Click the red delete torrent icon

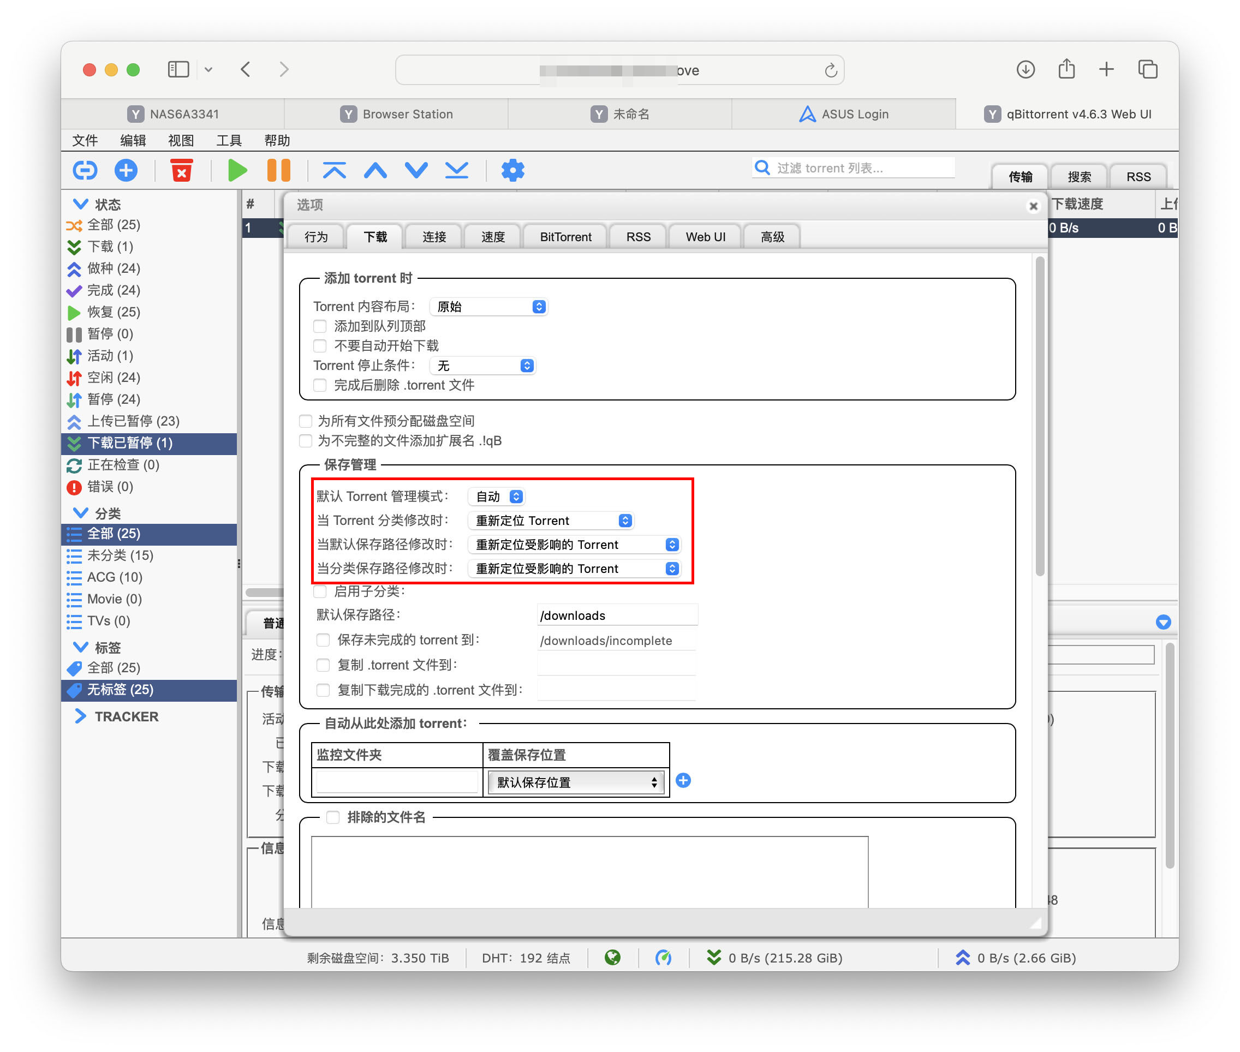[181, 171]
